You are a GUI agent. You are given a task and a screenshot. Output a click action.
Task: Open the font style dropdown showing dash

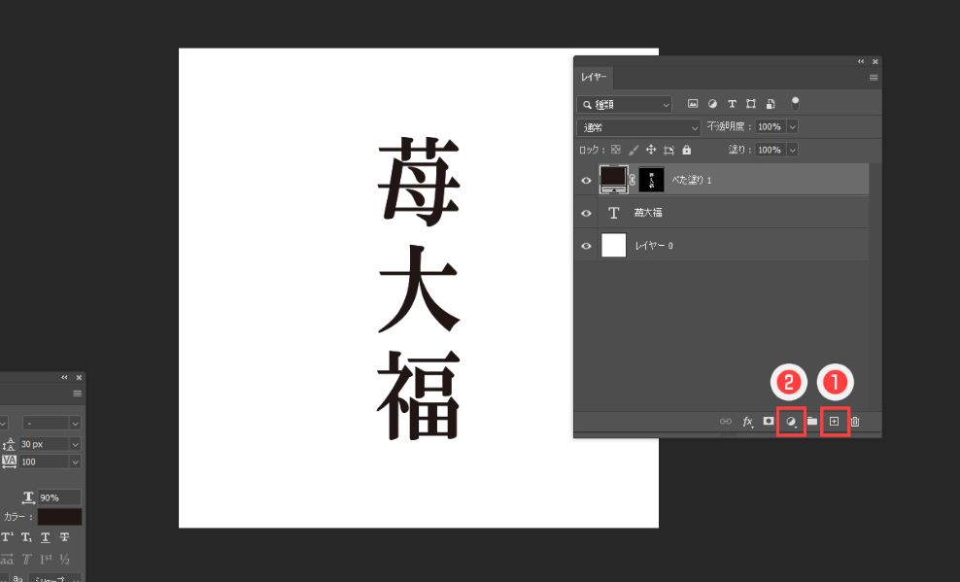[x=51, y=423]
